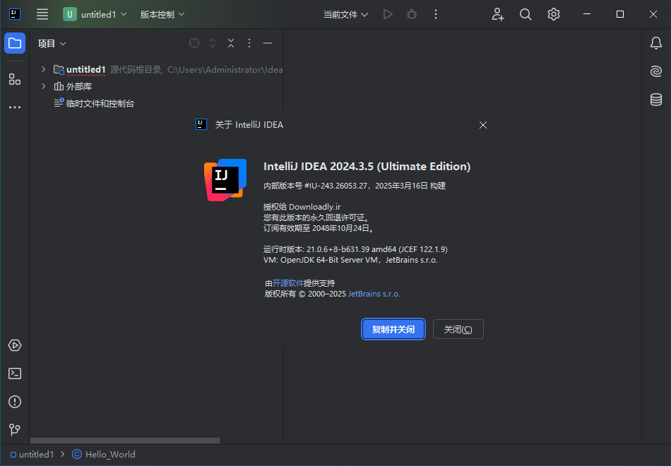Click the 授权给 Downloadly.ir text
This screenshot has width=671, height=466.
click(302, 207)
